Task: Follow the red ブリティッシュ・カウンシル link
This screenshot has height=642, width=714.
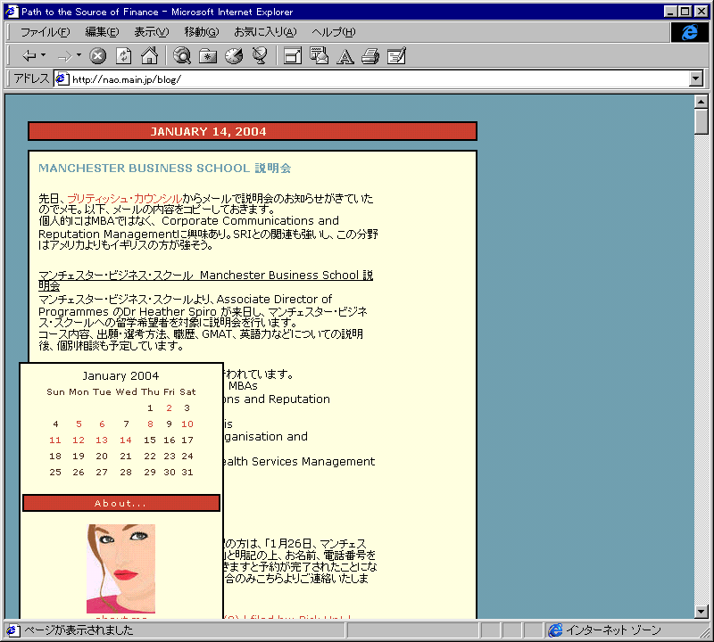Action: [x=125, y=198]
